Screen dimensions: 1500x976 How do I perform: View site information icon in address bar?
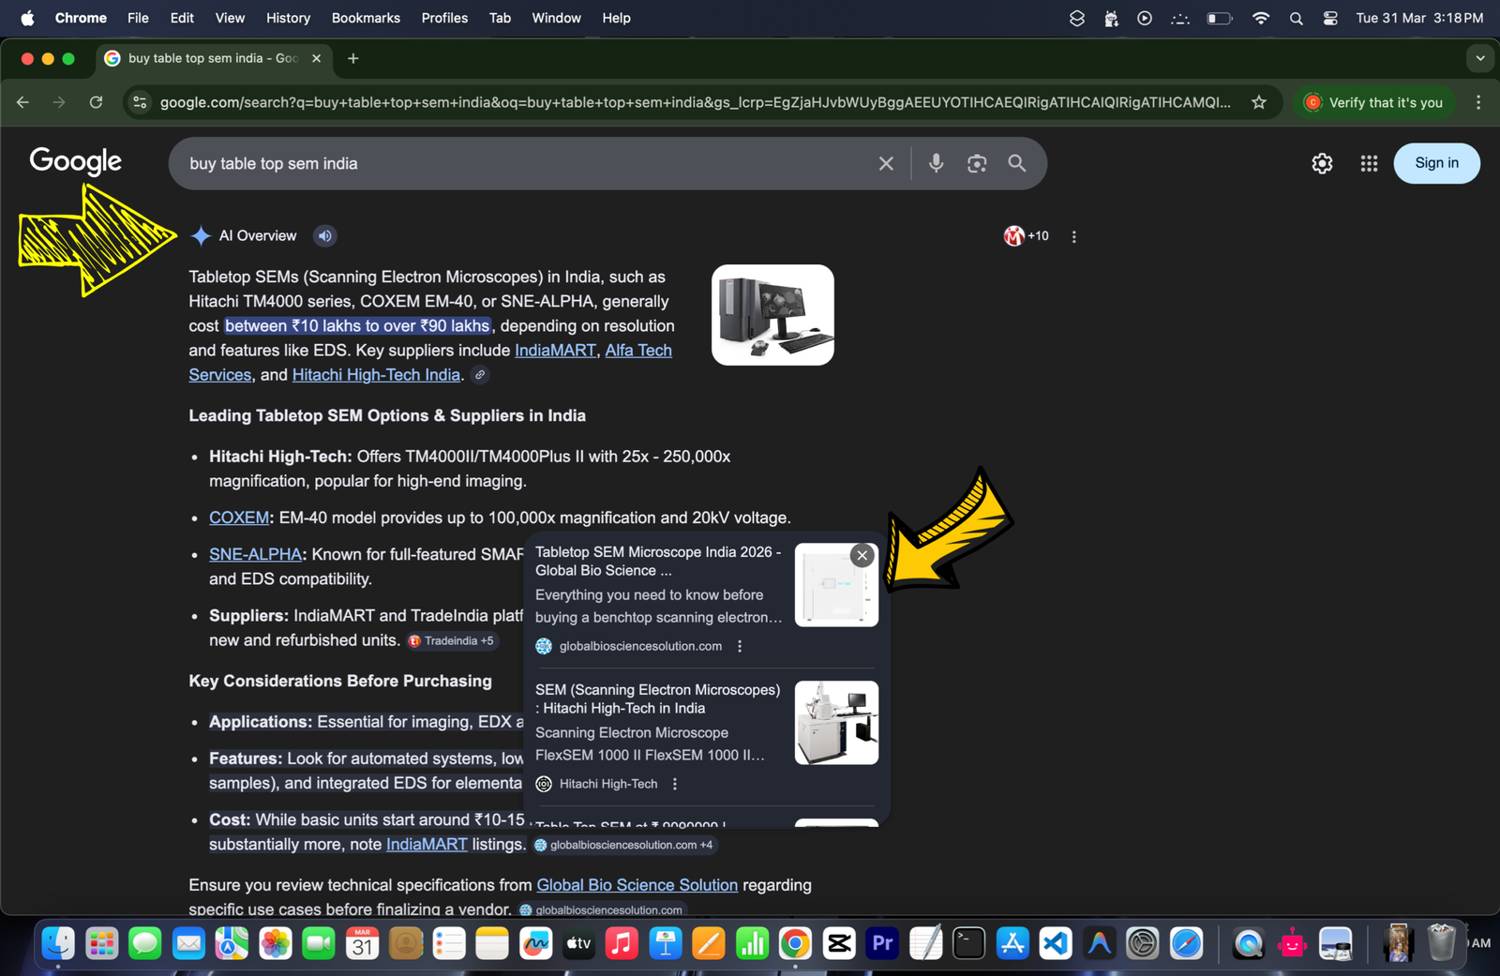point(140,102)
